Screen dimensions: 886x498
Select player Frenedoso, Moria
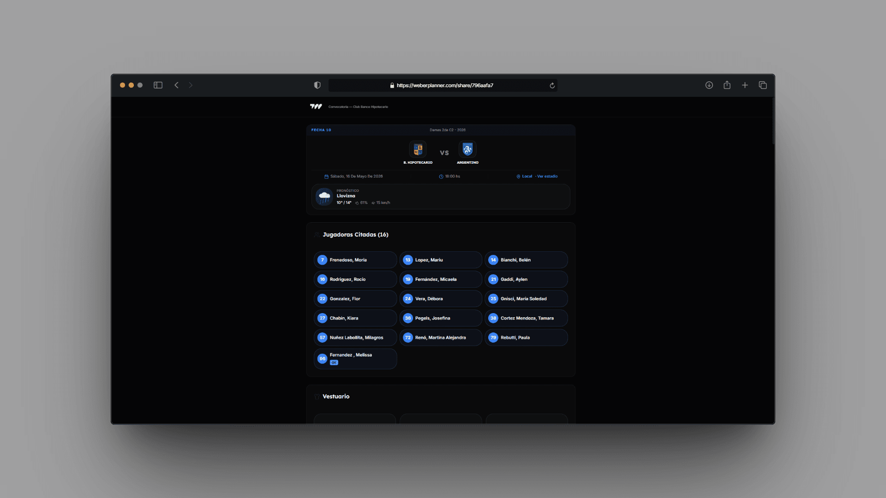click(355, 260)
